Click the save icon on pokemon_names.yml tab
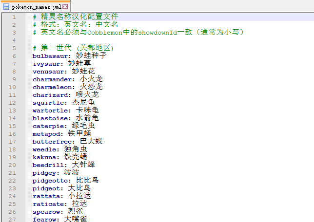 (x=6, y=7)
